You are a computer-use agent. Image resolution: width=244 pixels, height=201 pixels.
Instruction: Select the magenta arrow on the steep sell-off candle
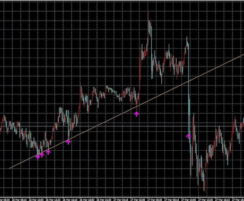(188, 136)
